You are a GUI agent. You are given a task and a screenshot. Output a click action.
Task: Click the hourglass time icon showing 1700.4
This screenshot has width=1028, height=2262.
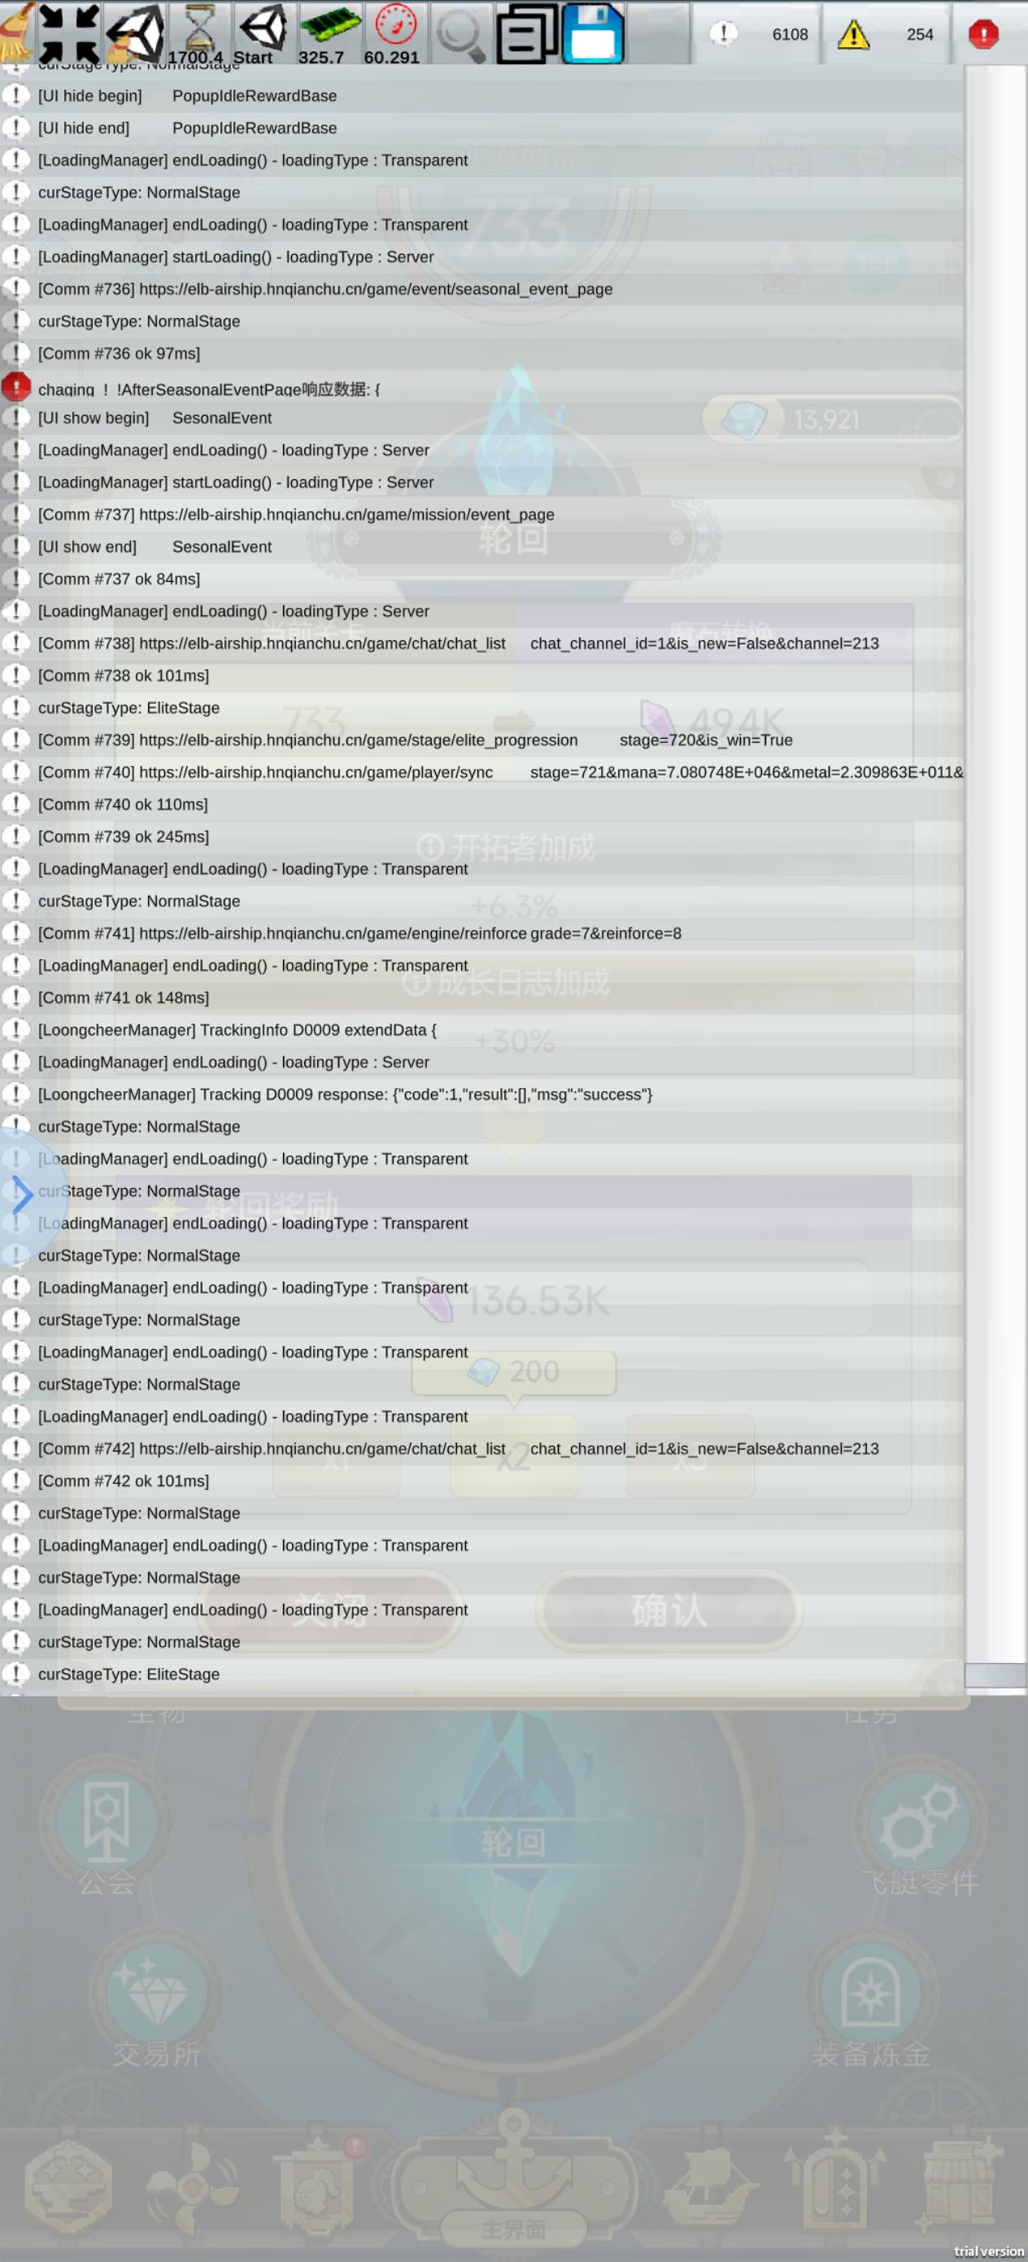(198, 32)
